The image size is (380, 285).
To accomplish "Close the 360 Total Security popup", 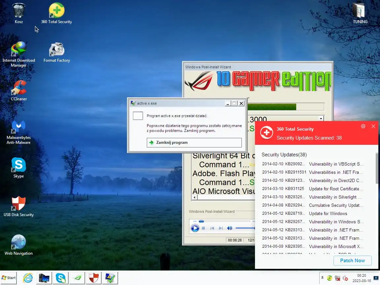I will click(373, 126).
